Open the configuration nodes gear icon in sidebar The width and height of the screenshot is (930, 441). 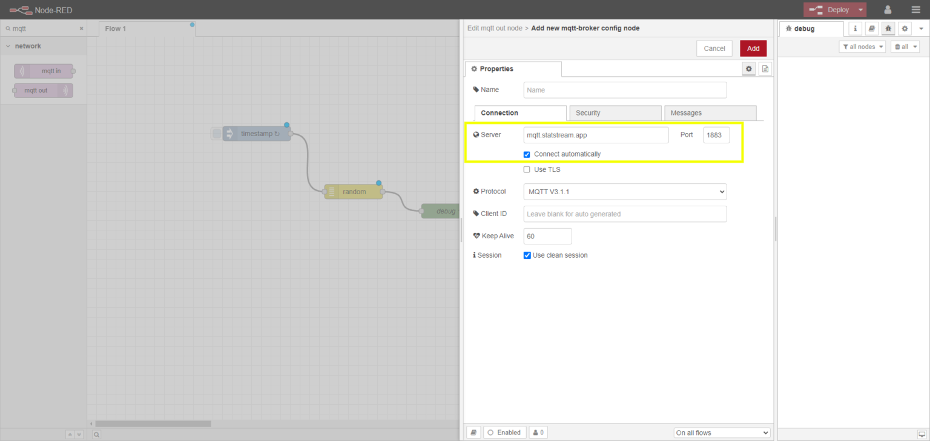[x=905, y=28]
